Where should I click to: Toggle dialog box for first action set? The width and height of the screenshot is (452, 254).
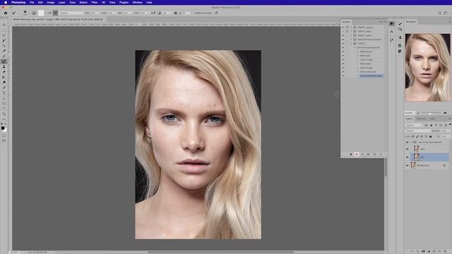[x=347, y=28]
